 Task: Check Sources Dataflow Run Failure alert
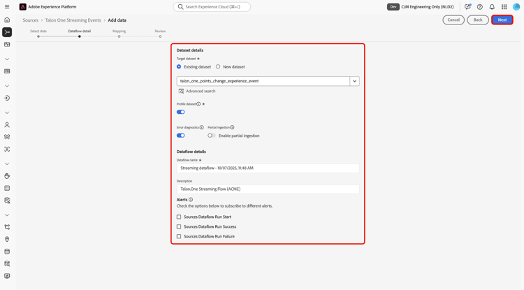[x=179, y=236]
